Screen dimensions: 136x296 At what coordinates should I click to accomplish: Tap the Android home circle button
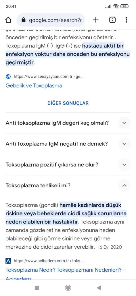coord(68,288)
